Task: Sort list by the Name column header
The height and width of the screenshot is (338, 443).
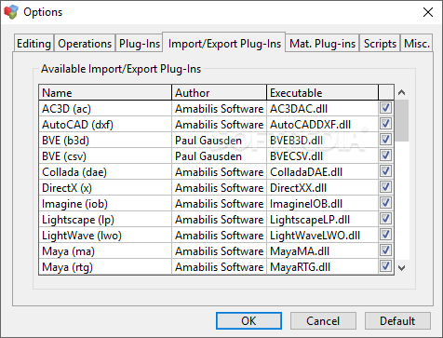Action: (x=105, y=93)
